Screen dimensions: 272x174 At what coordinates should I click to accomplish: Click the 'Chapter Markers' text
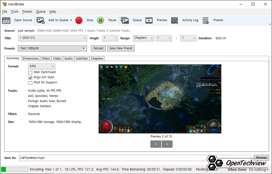(x=40, y=106)
